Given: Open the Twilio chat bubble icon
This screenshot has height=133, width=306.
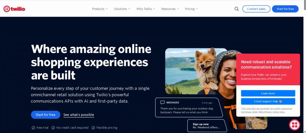Looking at the screenshot, I should pos(294,125).
